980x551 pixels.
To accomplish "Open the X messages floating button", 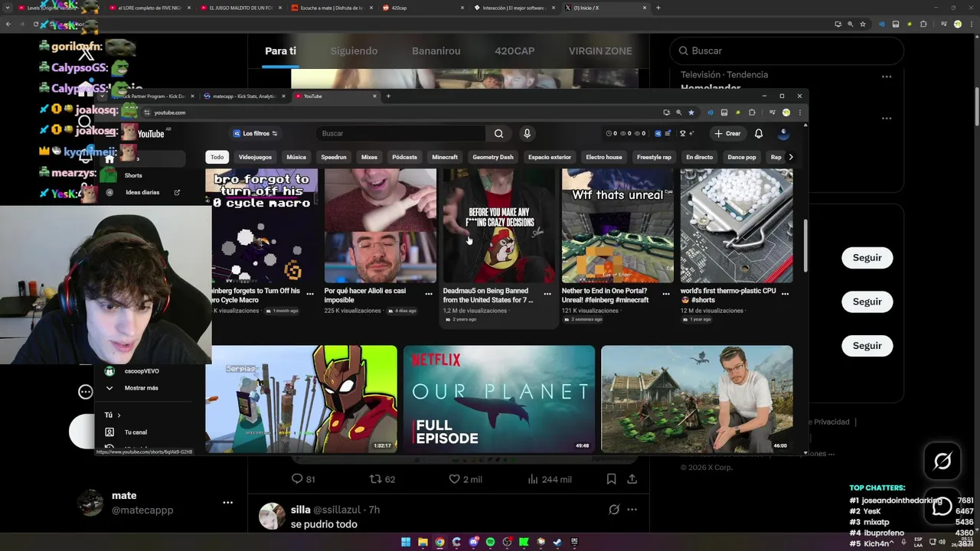I will coord(942,506).
